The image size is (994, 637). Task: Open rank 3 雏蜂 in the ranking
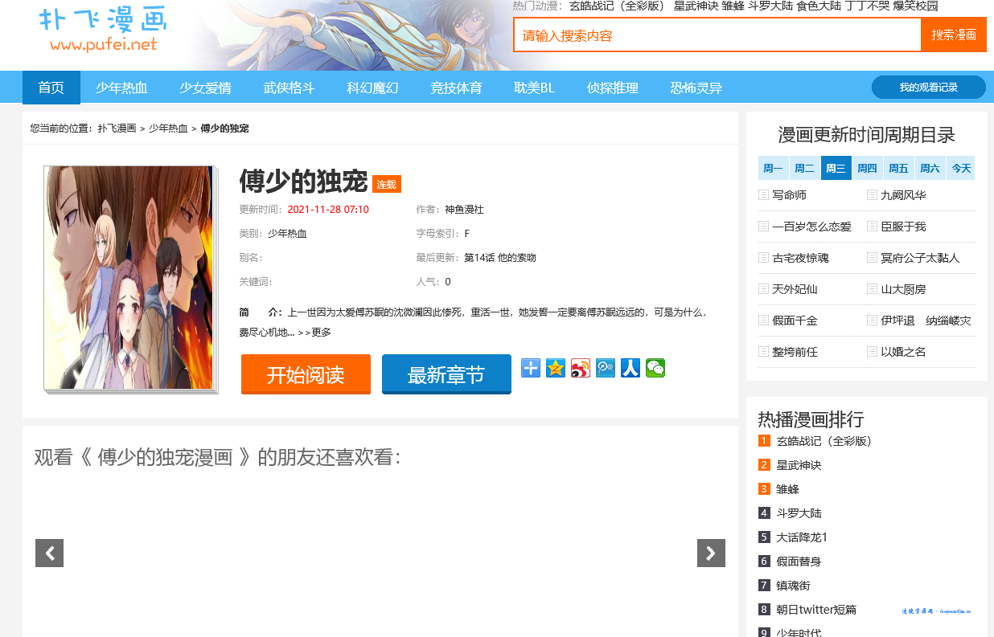pyautogui.click(x=787, y=489)
